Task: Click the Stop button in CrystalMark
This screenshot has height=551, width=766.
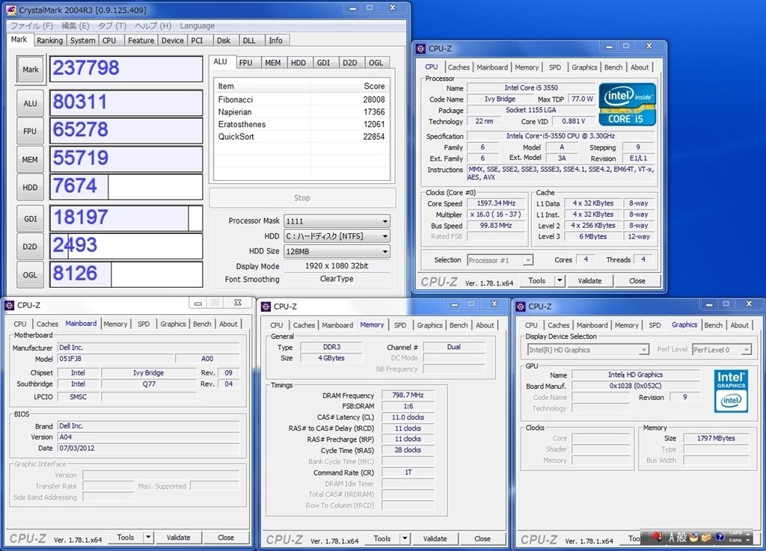Action: click(x=302, y=197)
